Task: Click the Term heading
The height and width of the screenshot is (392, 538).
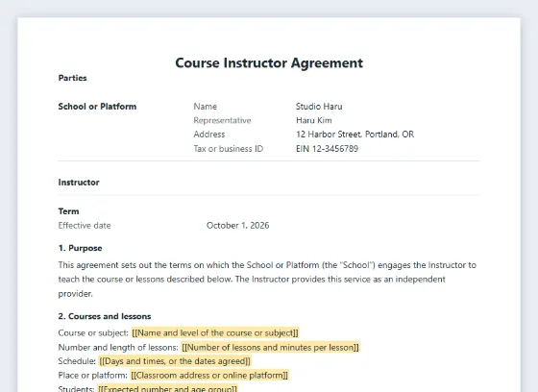Action: point(68,211)
